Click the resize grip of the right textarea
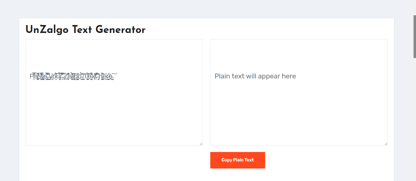 (386, 143)
